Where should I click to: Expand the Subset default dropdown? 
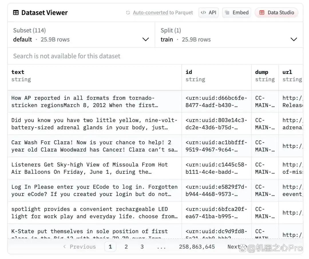[81, 35]
